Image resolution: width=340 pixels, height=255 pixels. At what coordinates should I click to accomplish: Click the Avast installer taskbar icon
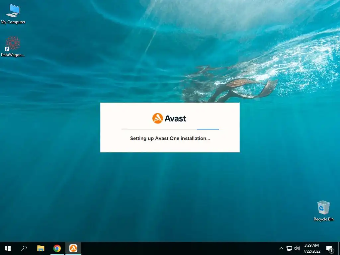click(73, 248)
